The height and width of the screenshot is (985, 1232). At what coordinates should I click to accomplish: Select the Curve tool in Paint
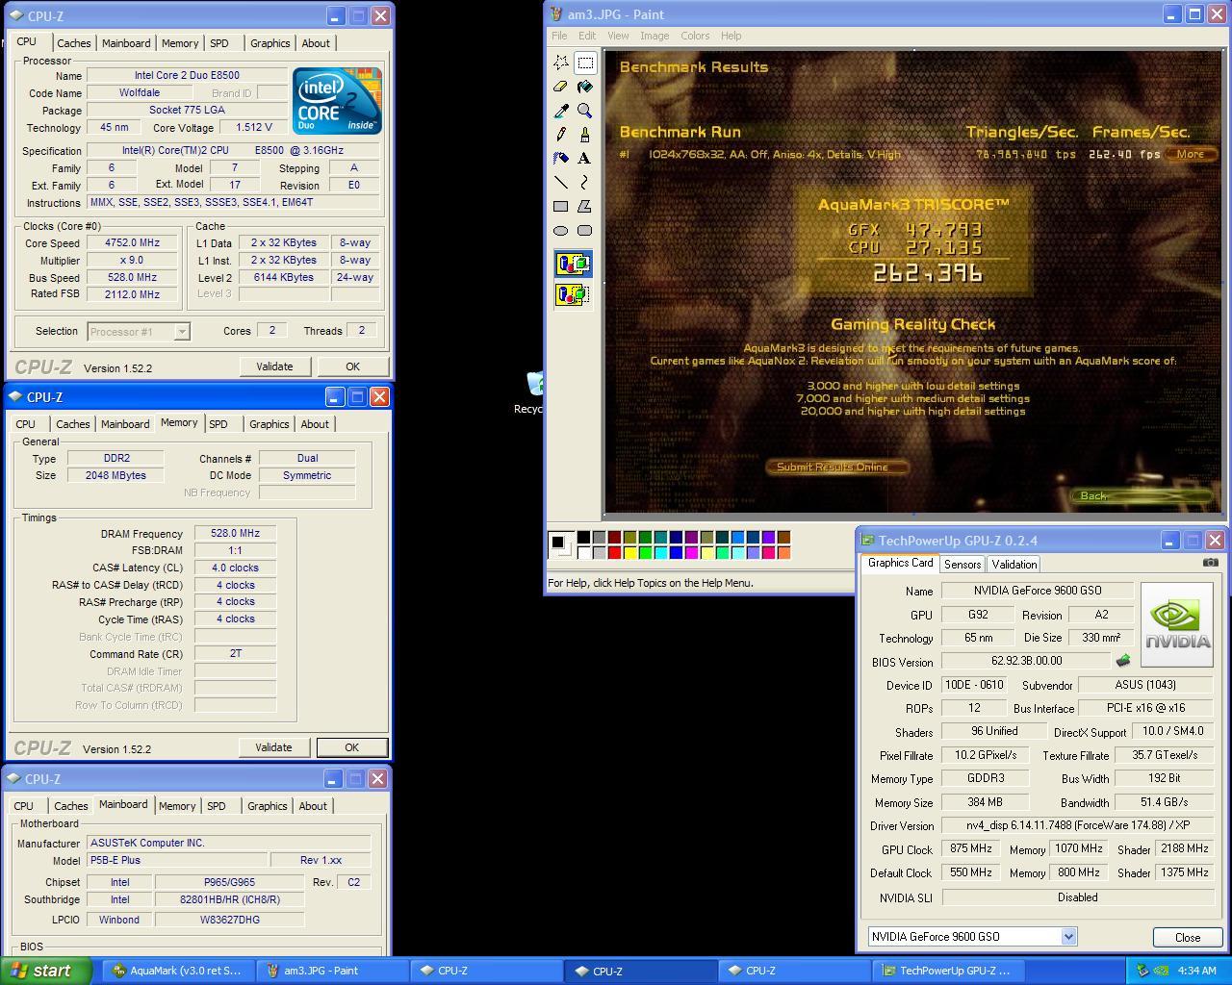(x=584, y=183)
